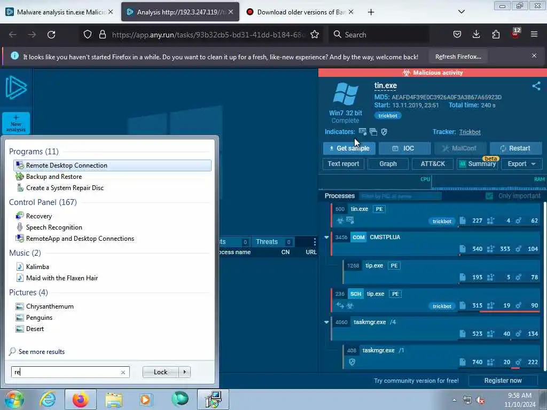Select the tin.exe process row
Image resolution: width=547 pixels, height=410 pixels.
click(x=435, y=215)
